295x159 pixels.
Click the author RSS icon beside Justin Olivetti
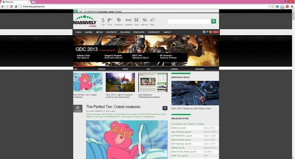[102, 111]
